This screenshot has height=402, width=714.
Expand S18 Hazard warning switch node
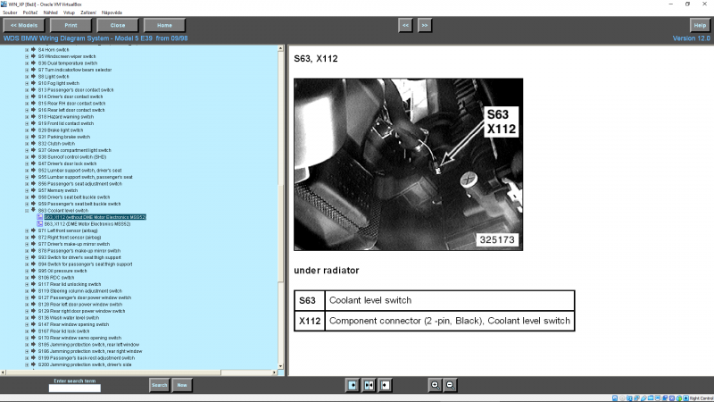[27, 117]
